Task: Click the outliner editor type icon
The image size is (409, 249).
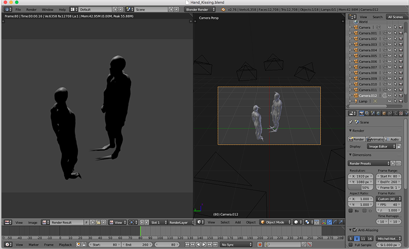Action: pos(352,17)
